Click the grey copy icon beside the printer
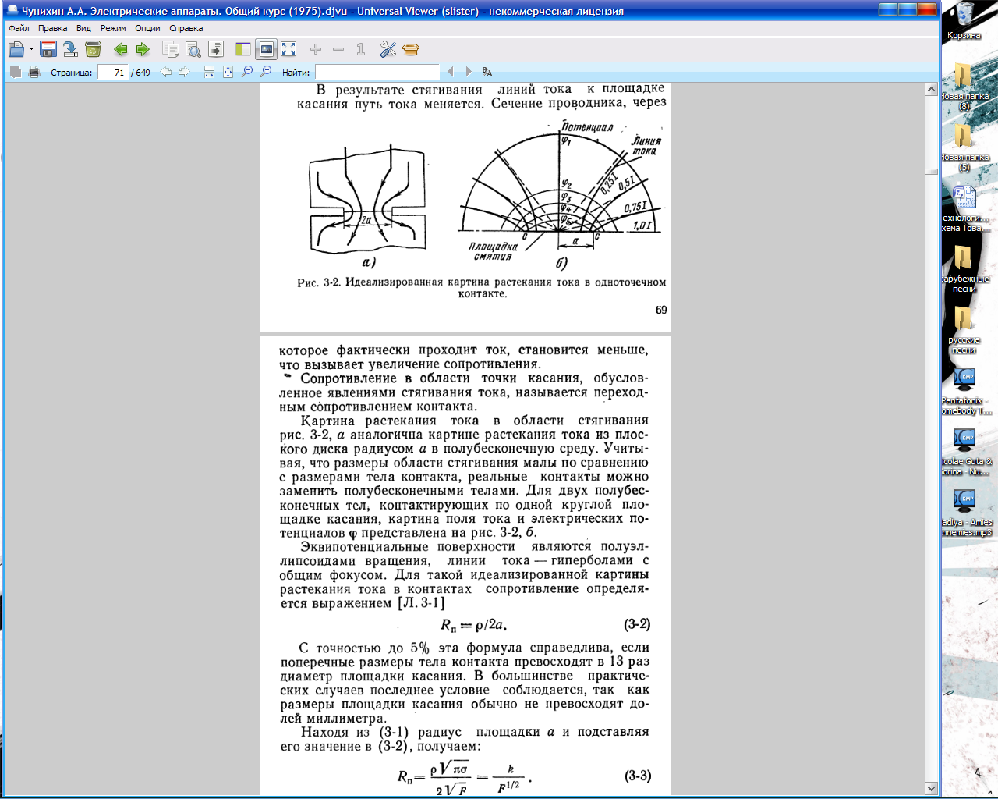The height and width of the screenshot is (799, 998). pyautogui.click(x=15, y=72)
